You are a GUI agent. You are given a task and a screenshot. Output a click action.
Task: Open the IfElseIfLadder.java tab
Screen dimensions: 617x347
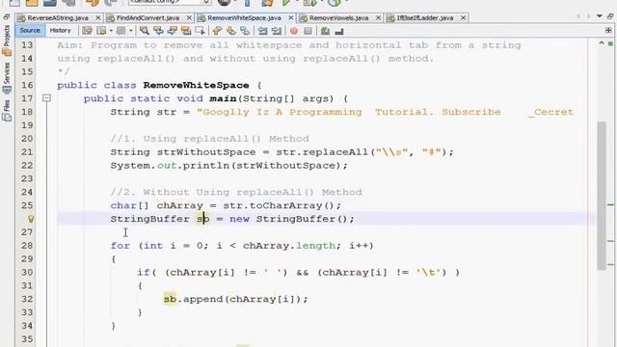pyautogui.click(x=425, y=18)
